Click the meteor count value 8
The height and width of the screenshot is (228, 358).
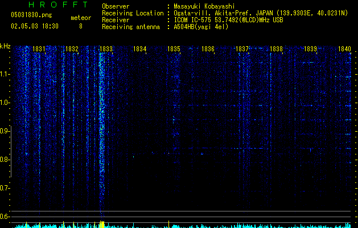(81, 26)
